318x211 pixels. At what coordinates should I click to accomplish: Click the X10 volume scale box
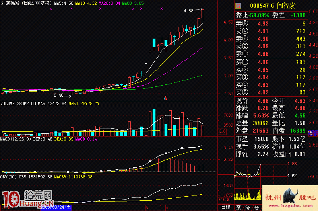point(222,131)
